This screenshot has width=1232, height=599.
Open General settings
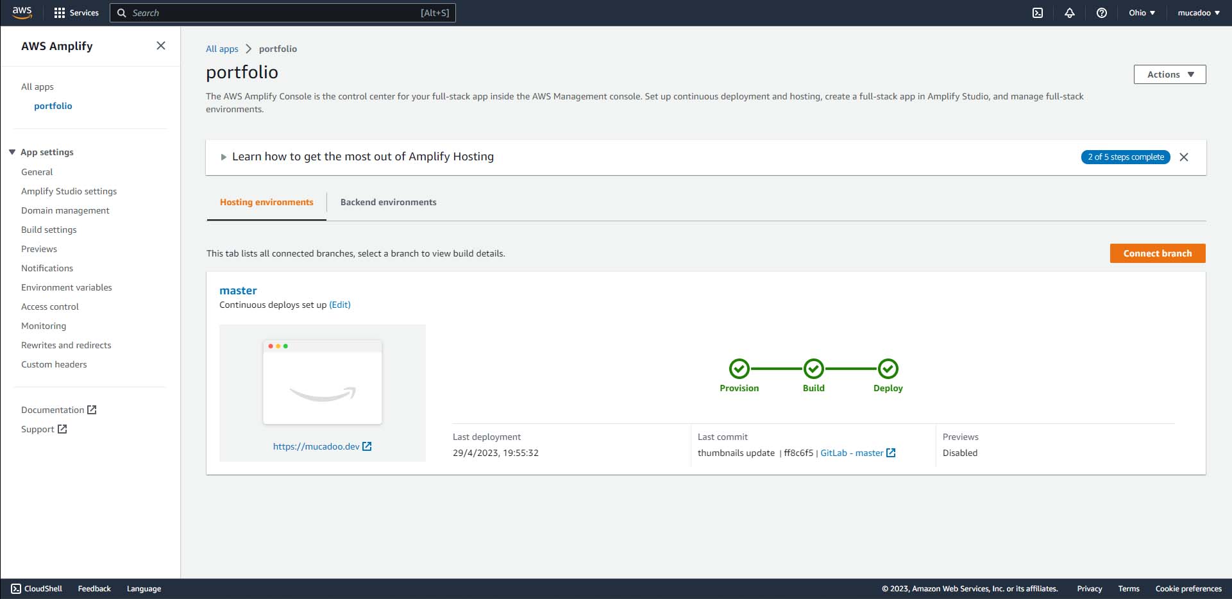(37, 172)
